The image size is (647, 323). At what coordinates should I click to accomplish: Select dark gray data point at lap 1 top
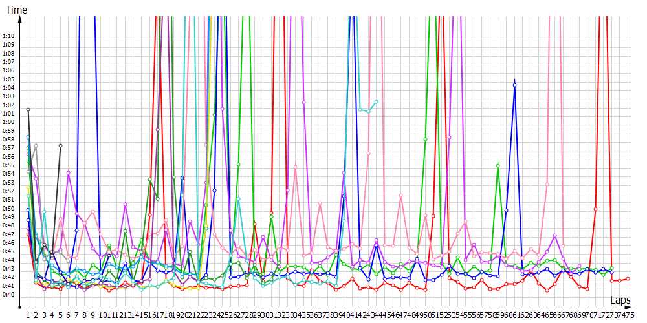(28, 110)
